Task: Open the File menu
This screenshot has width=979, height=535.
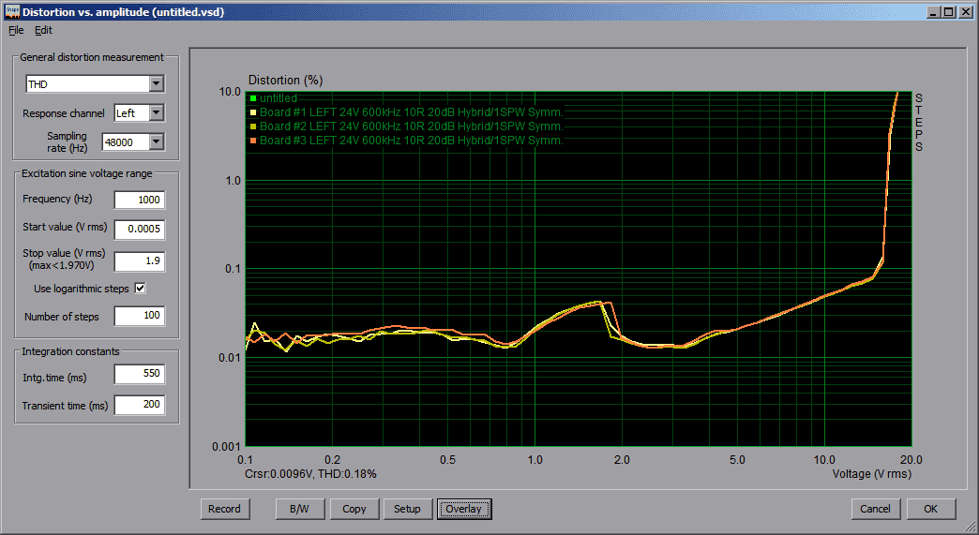Action: (16, 30)
